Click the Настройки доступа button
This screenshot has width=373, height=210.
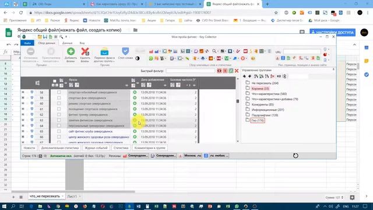pyautogui.click(x=333, y=32)
